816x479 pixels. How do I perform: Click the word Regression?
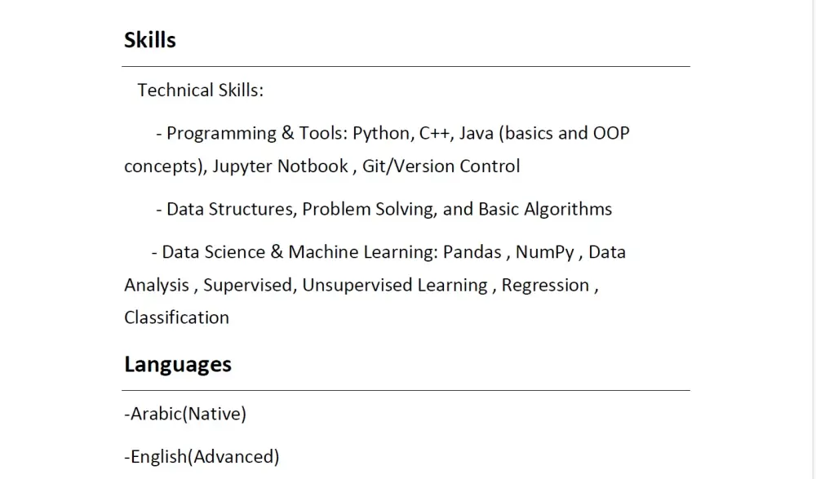point(545,286)
